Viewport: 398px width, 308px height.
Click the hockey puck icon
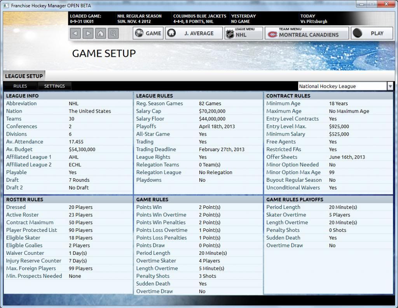click(358, 33)
